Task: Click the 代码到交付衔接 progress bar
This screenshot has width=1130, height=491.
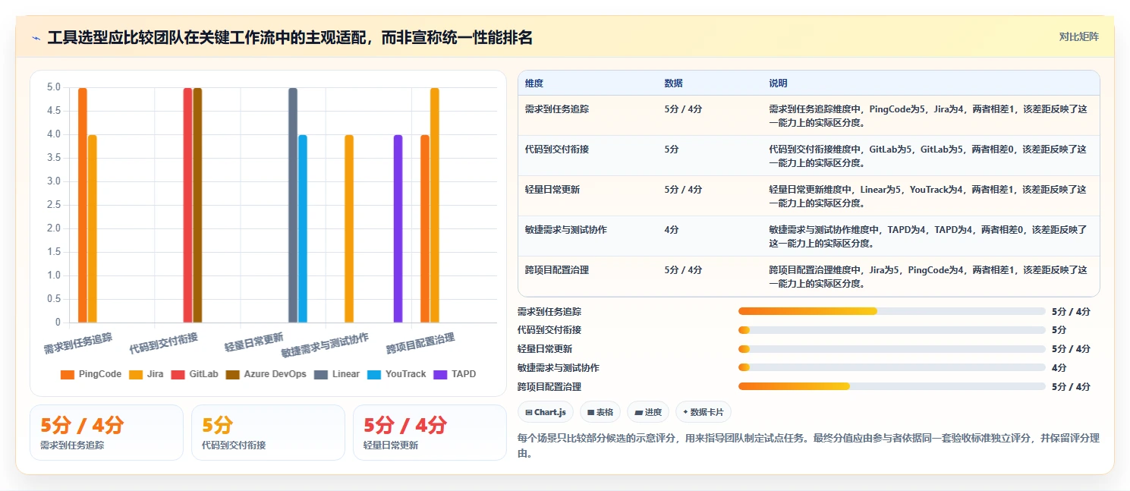Action: [x=892, y=330]
